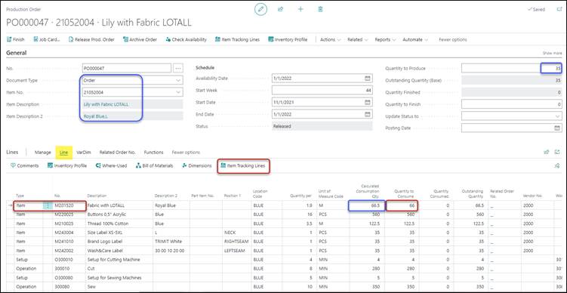Click Where-Used action

pyautogui.click(x=112, y=165)
